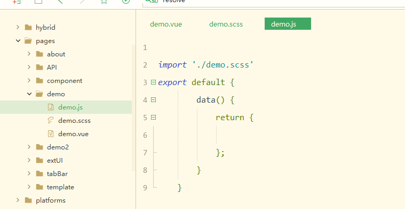Fold the return block on line 5
This screenshot has height=209, width=405.
pos(154,118)
